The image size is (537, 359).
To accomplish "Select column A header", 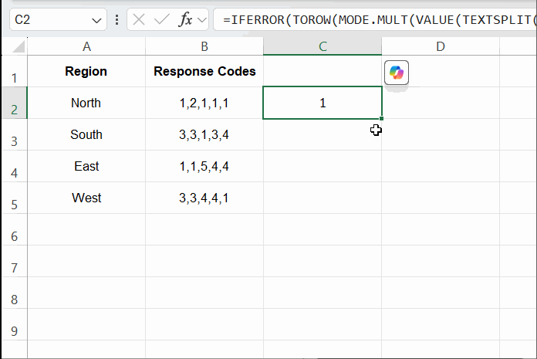I will 86,46.
